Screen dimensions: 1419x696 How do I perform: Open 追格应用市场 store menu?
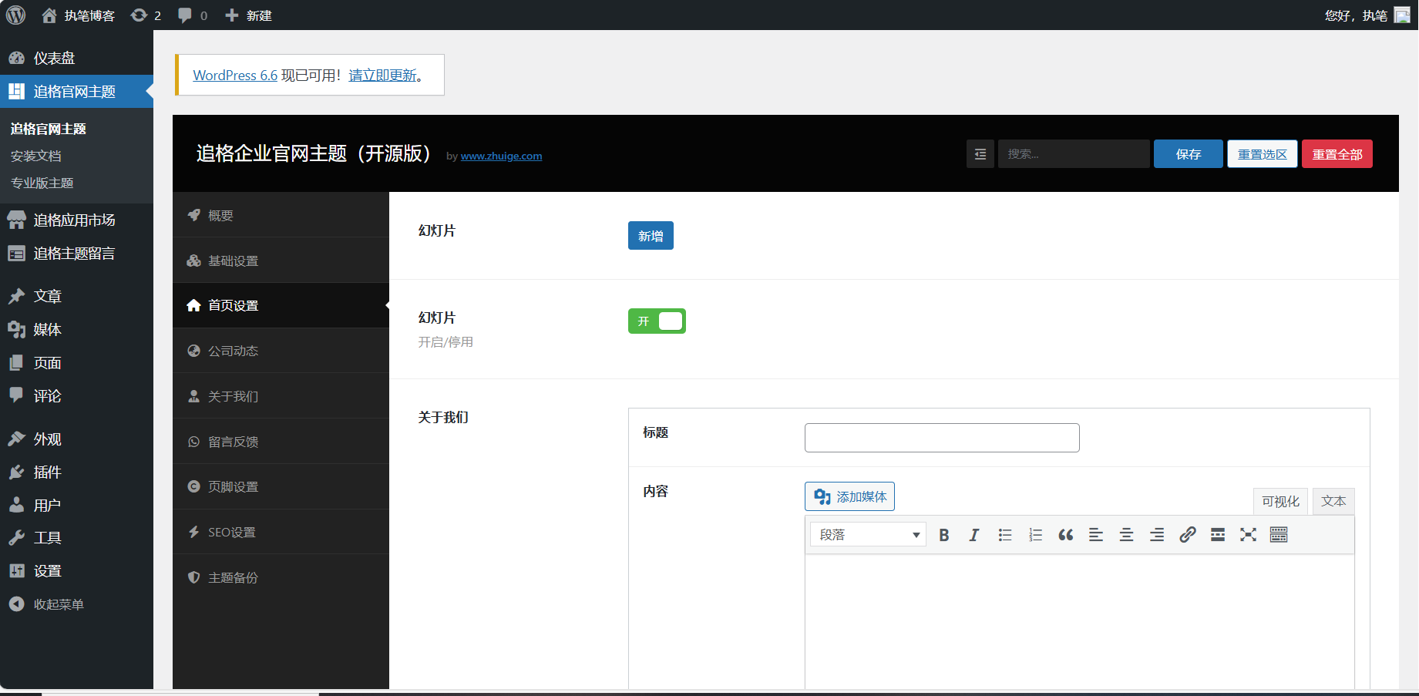tap(76, 220)
